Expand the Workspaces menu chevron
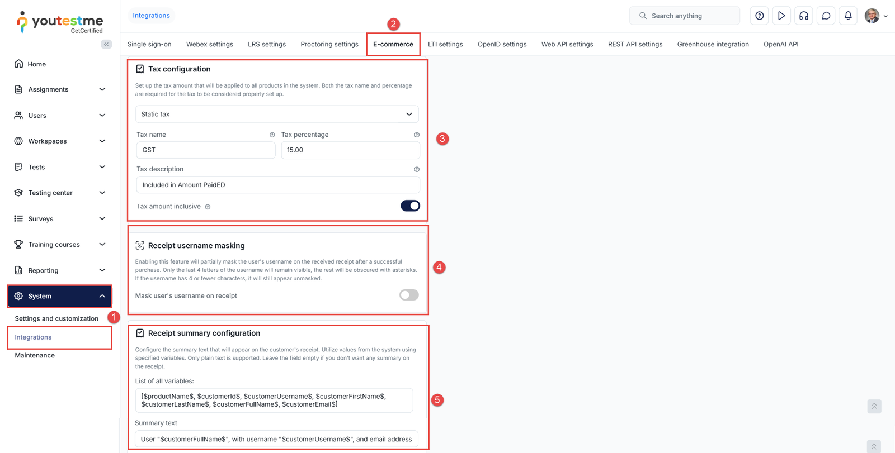Screen dimensions: 895x453 click(x=102, y=141)
